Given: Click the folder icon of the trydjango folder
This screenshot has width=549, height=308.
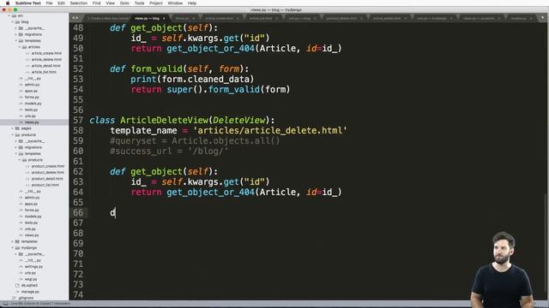Looking at the screenshot, I should [x=17, y=248].
